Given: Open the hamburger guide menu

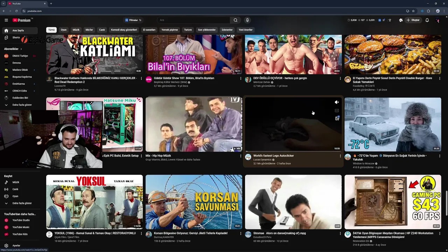Looking at the screenshot, I should (x=6, y=20).
